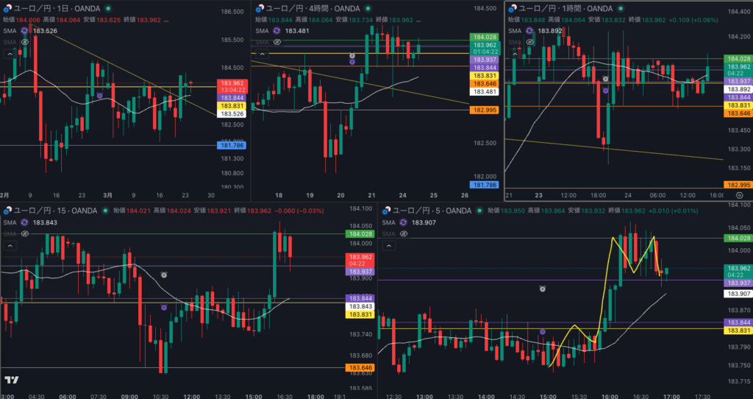Collapse indicator legend in 1時間 chart
The image size is (753, 399).
515,54
